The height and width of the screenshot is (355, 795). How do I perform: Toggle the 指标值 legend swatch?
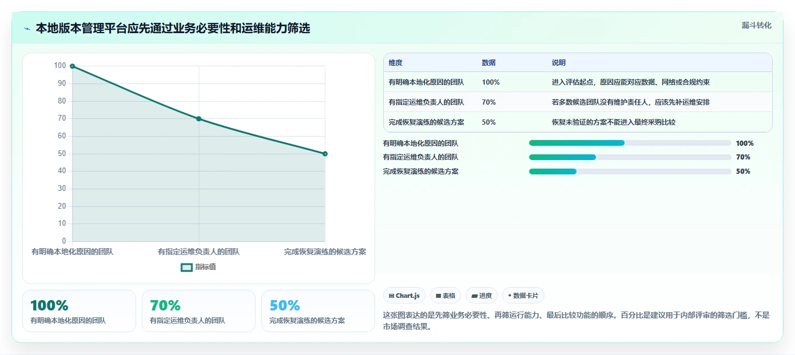click(186, 267)
